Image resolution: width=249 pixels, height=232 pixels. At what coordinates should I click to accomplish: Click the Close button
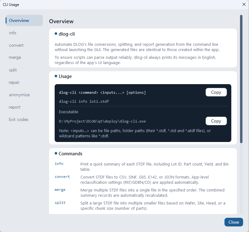click(x=233, y=222)
